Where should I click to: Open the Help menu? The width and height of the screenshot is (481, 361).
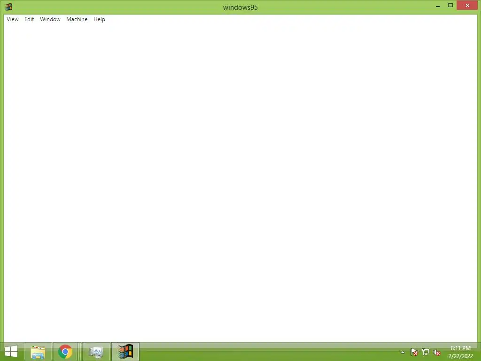(99, 19)
